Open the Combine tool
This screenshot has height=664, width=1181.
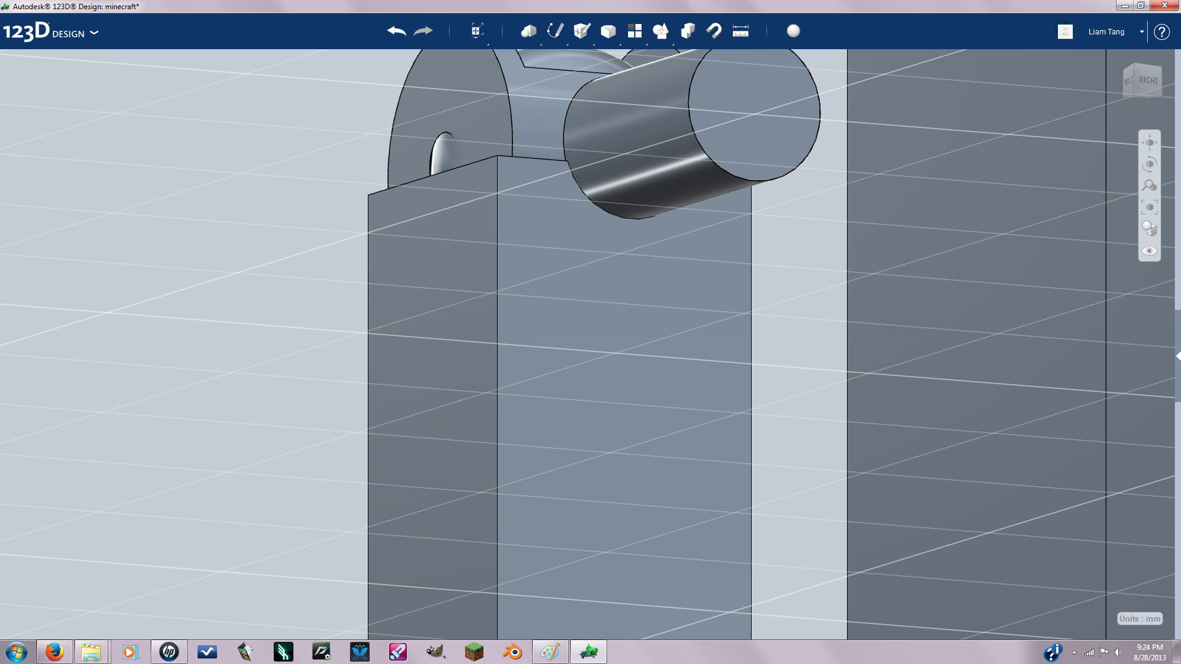point(688,31)
